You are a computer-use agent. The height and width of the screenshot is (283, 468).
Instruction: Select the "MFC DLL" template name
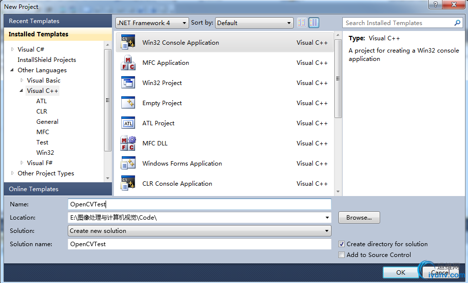click(x=155, y=143)
